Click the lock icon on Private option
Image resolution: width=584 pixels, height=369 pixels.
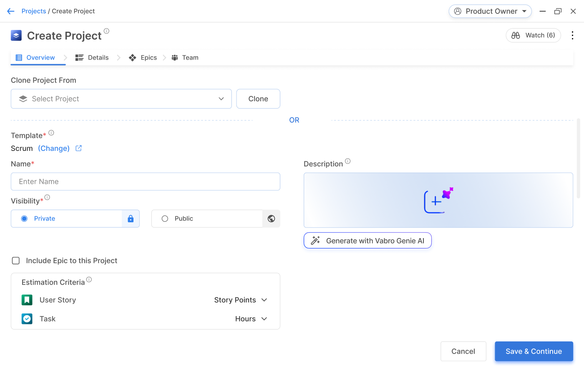point(131,218)
